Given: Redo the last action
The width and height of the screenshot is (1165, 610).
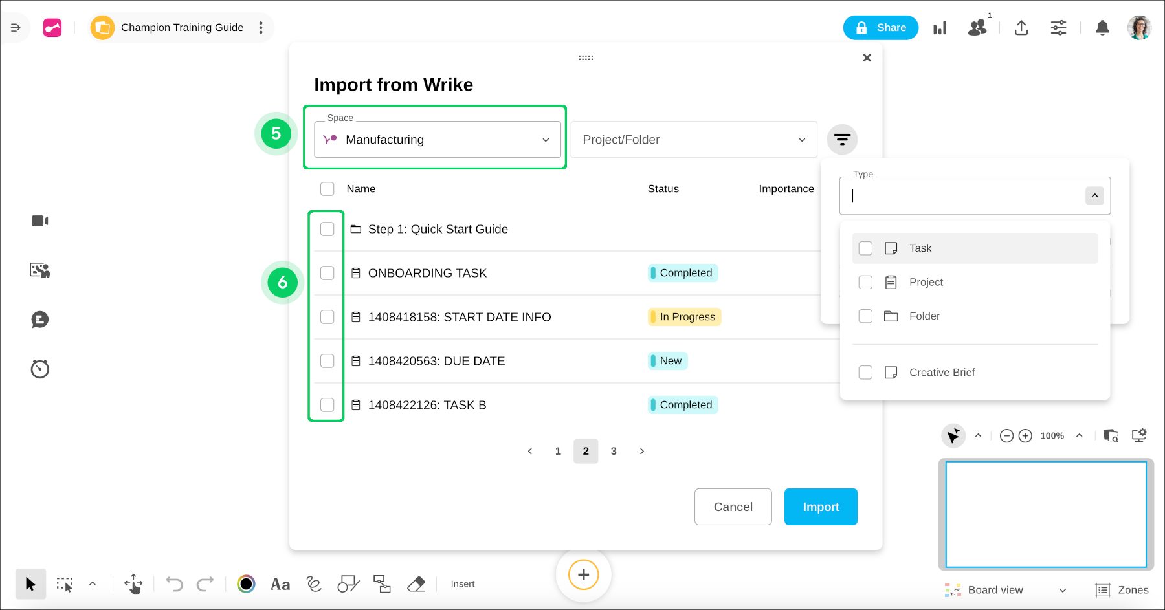Looking at the screenshot, I should (x=205, y=584).
